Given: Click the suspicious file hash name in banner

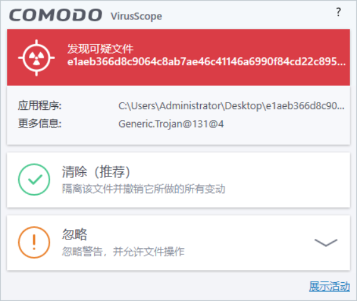Looking at the screenshot, I should [x=206, y=62].
